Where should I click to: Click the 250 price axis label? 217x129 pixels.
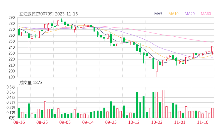(x=12, y=41)
